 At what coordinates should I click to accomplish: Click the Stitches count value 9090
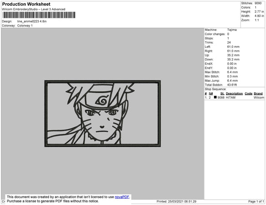[258, 3]
